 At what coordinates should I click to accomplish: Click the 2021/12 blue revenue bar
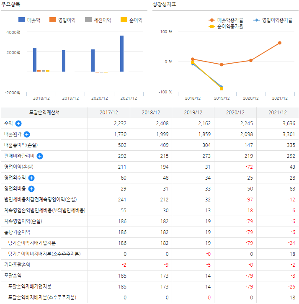click(122, 54)
